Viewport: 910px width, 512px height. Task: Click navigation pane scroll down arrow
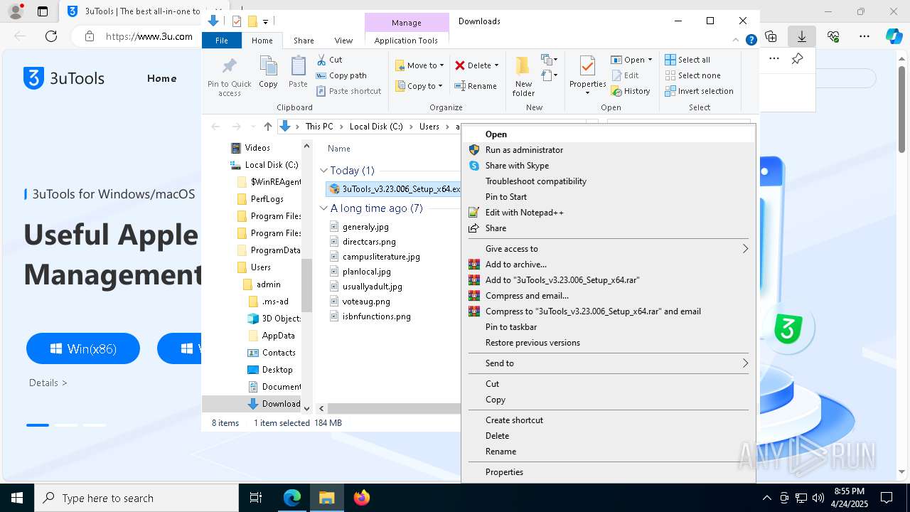[x=307, y=408]
